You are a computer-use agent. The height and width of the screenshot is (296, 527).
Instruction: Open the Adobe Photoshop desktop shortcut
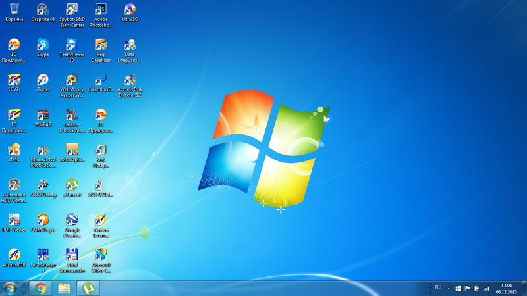coord(101,10)
